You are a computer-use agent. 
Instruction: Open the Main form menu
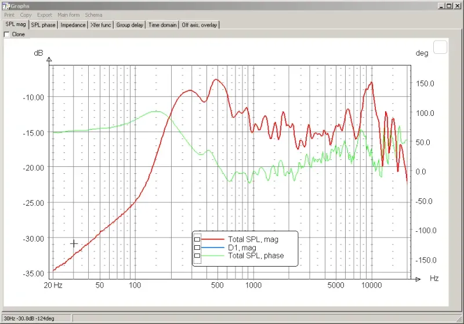(x=68, y=15)
